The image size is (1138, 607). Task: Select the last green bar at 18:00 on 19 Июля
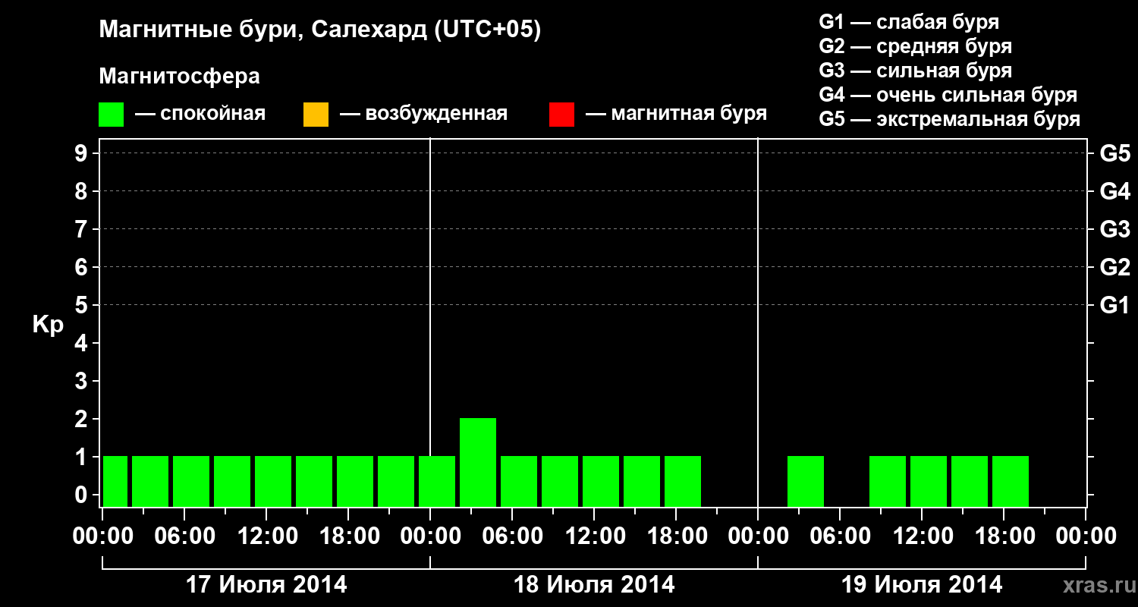pos(1011,481)
